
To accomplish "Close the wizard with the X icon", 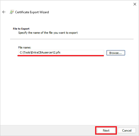I will [135, 4].
